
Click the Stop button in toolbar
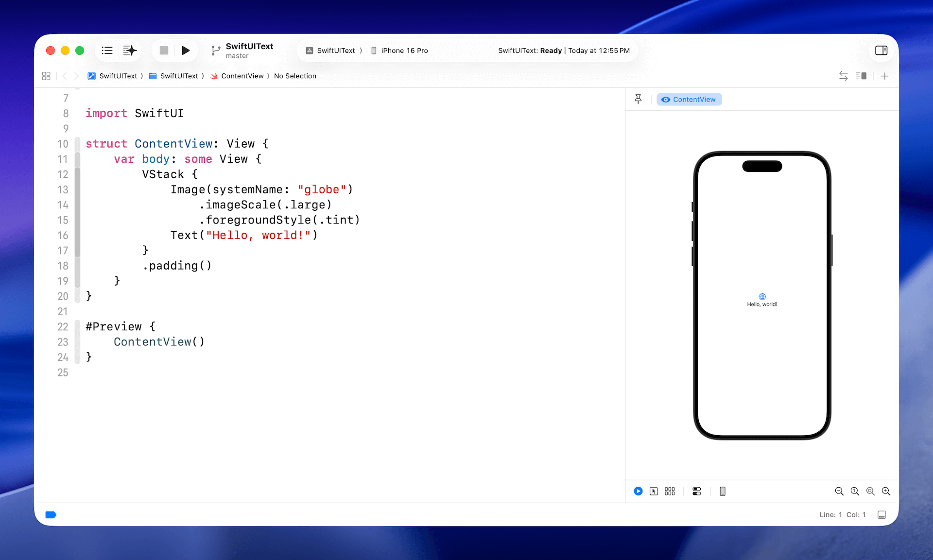tap(164, 51)
